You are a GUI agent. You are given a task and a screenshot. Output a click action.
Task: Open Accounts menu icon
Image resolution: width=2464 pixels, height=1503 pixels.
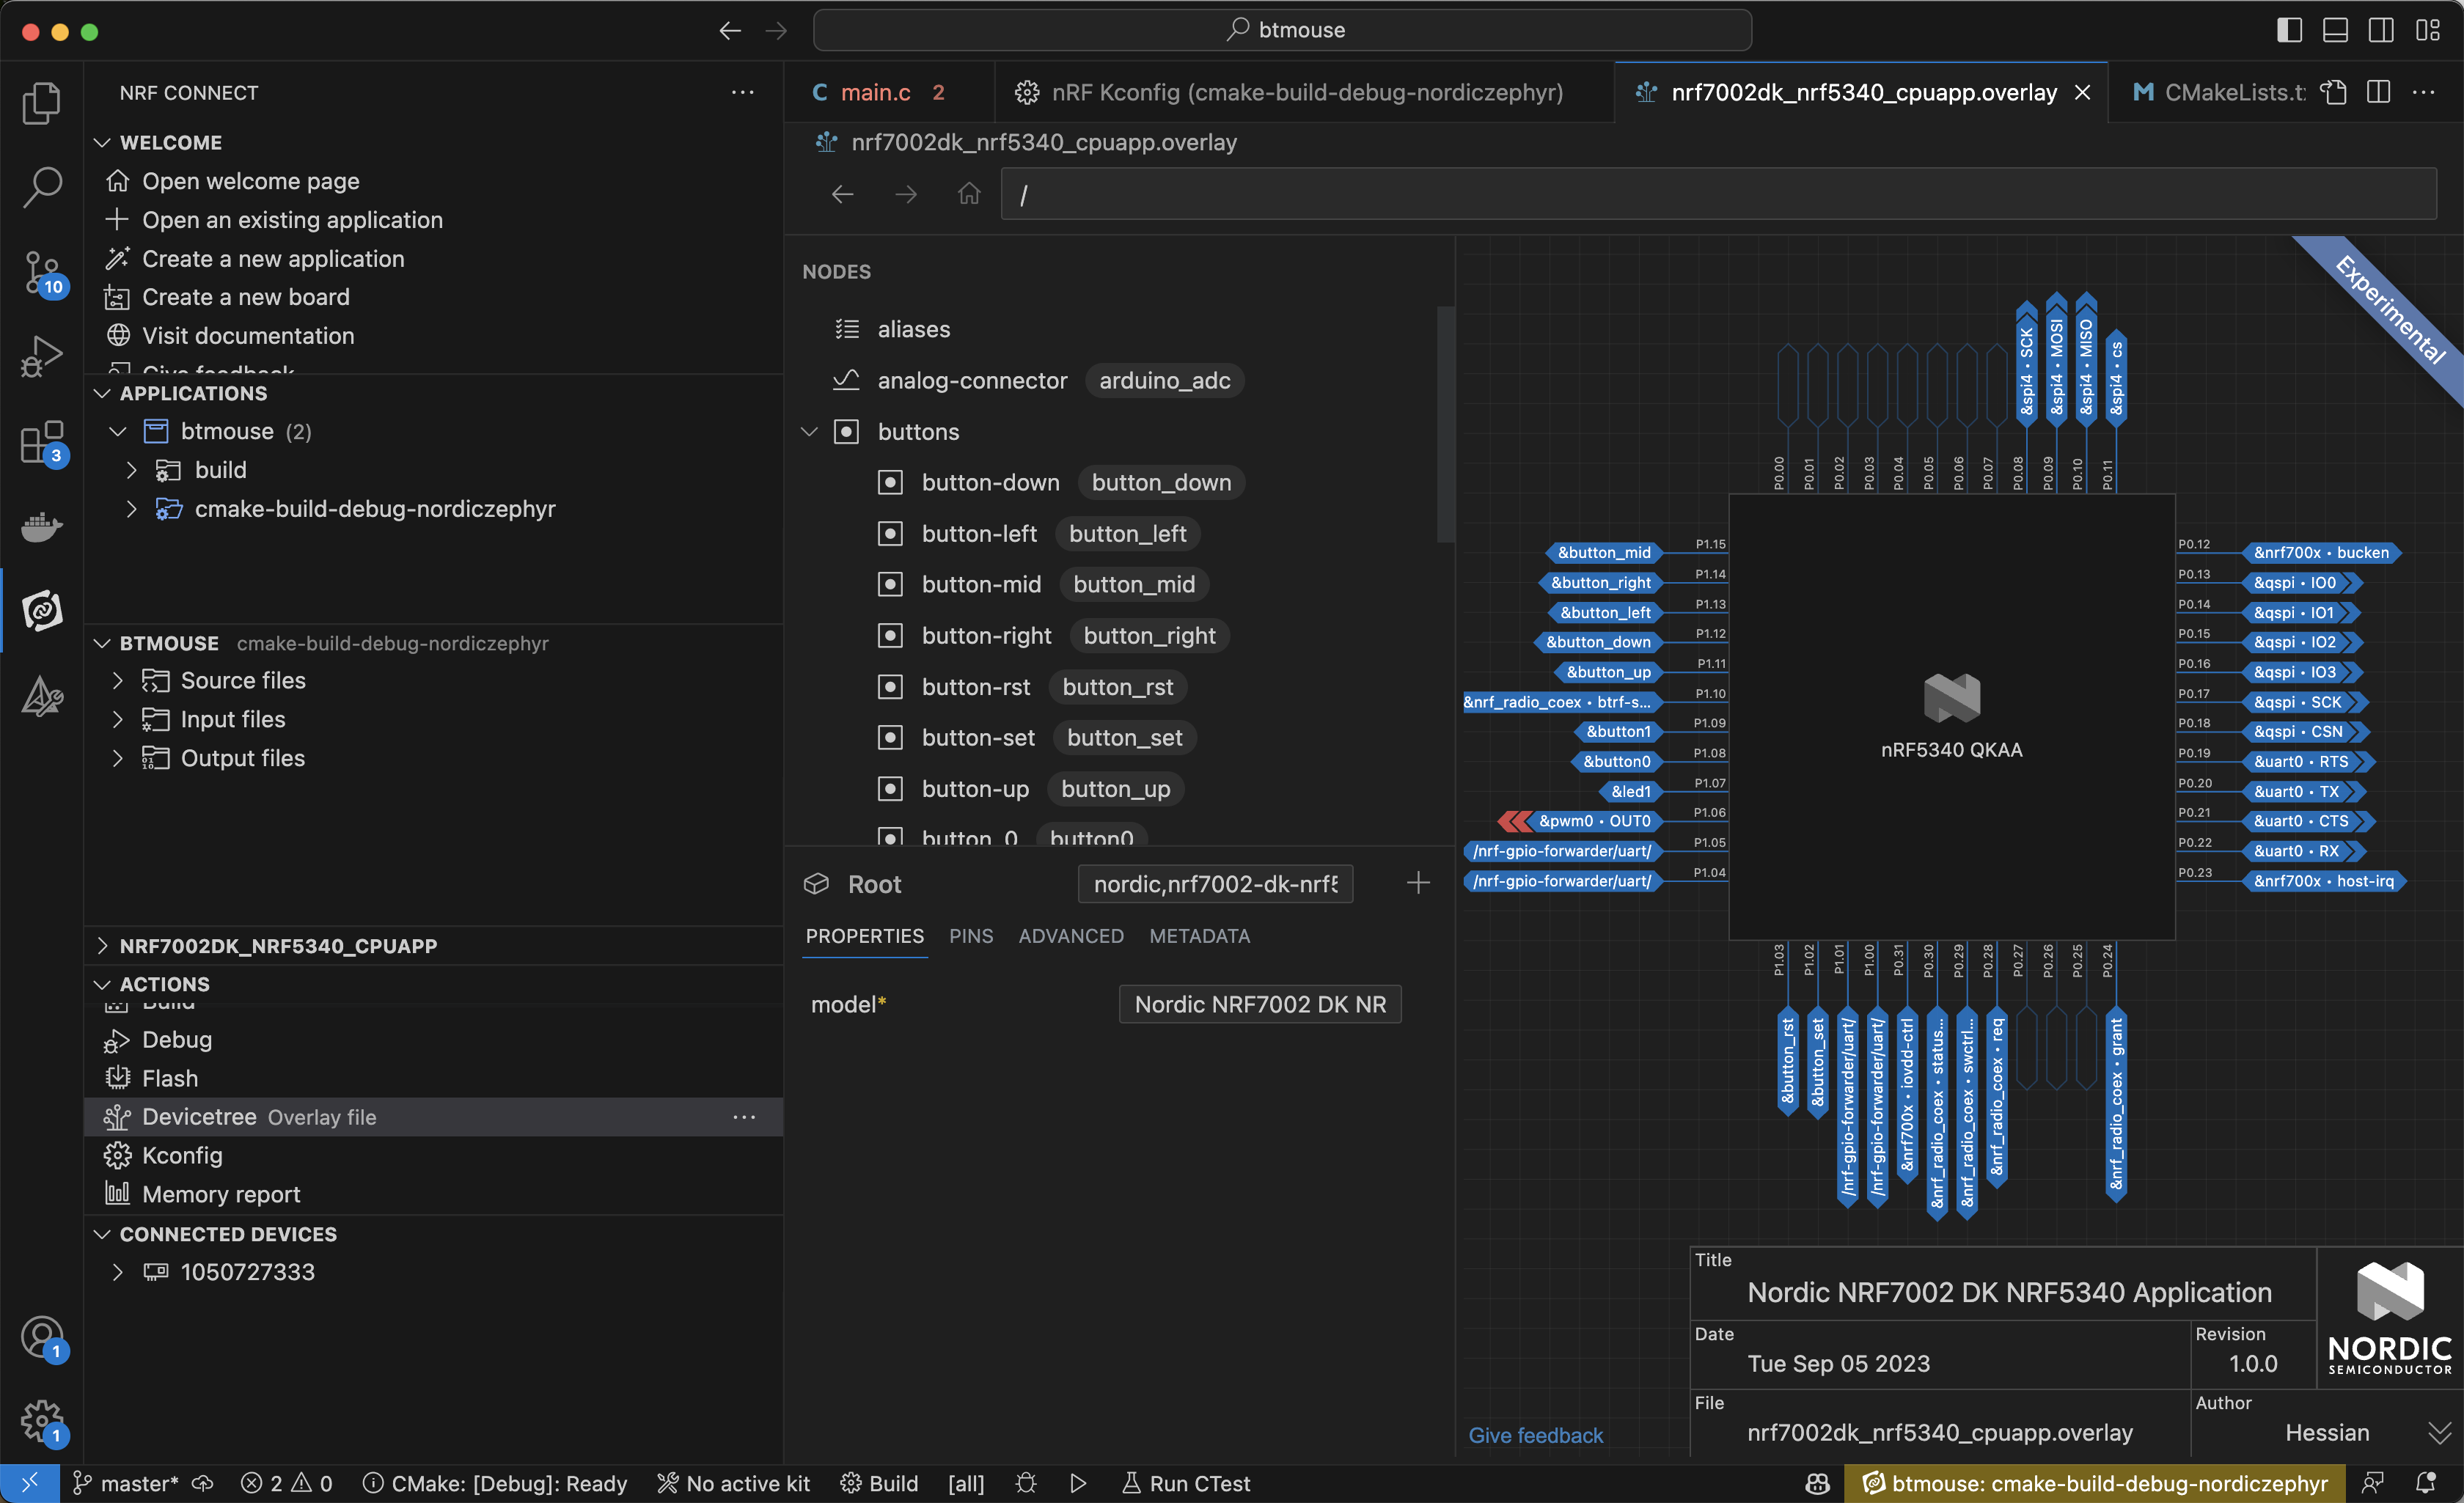point(41,1337)
